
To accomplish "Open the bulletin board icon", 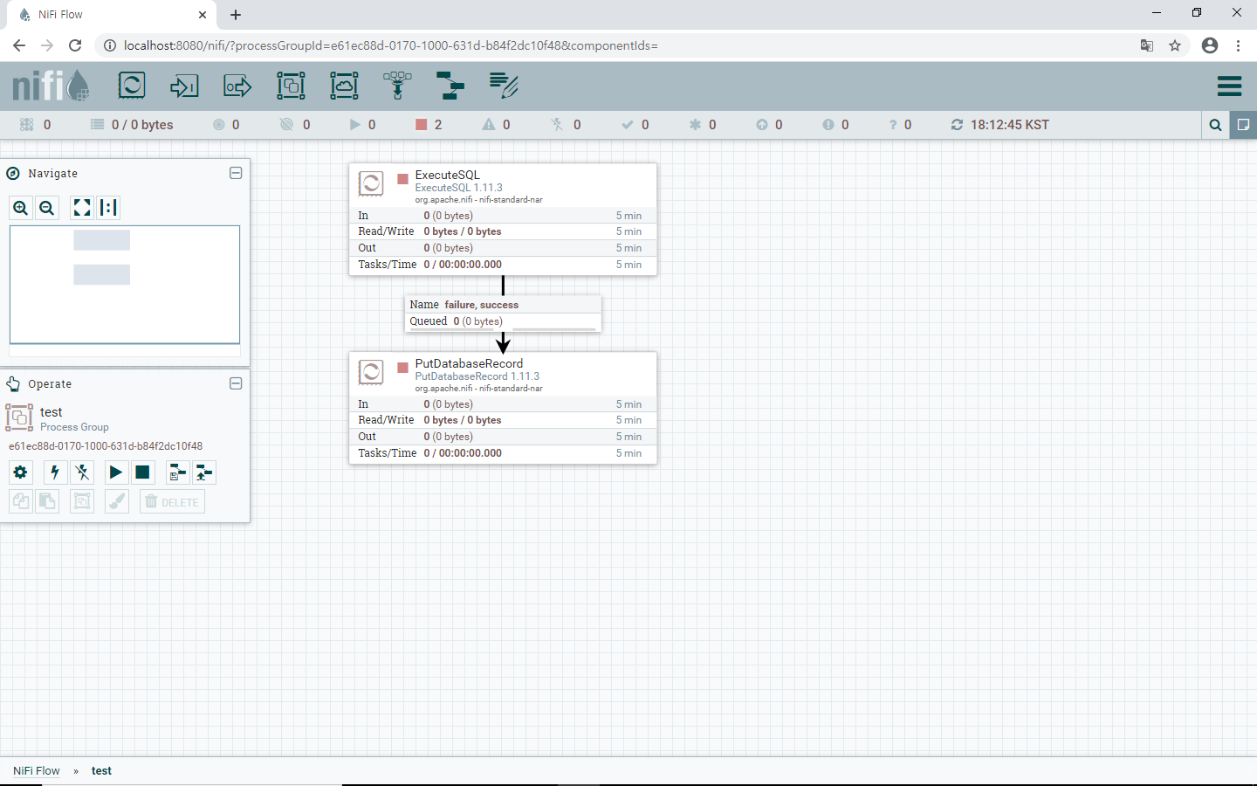I will (1243, 125).
